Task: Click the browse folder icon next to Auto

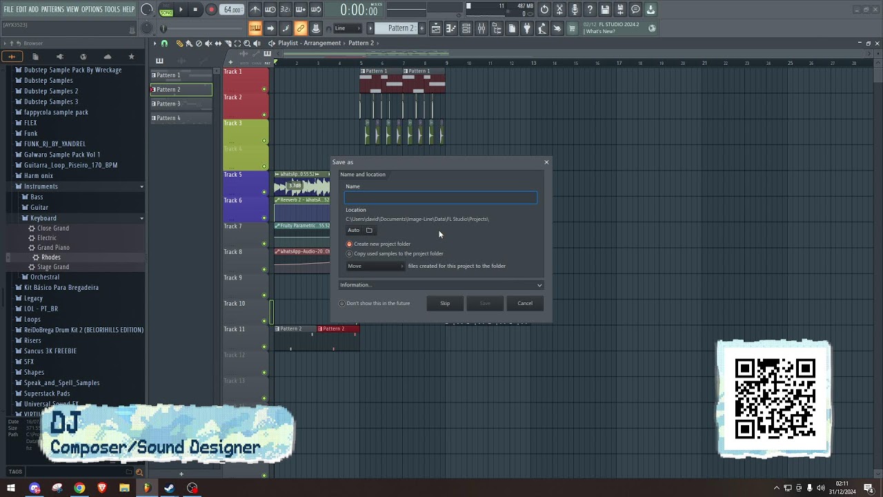Action: point(369,230)
